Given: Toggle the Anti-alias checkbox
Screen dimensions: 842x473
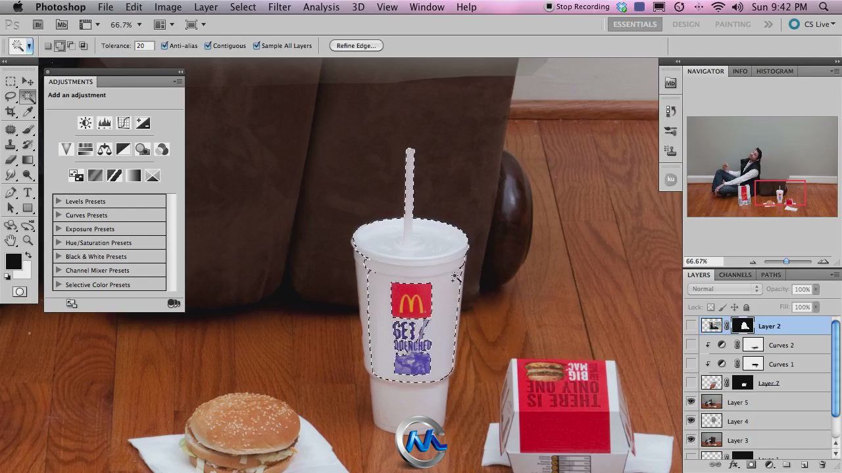Looking at the screenshot, I should click(164, 45).
